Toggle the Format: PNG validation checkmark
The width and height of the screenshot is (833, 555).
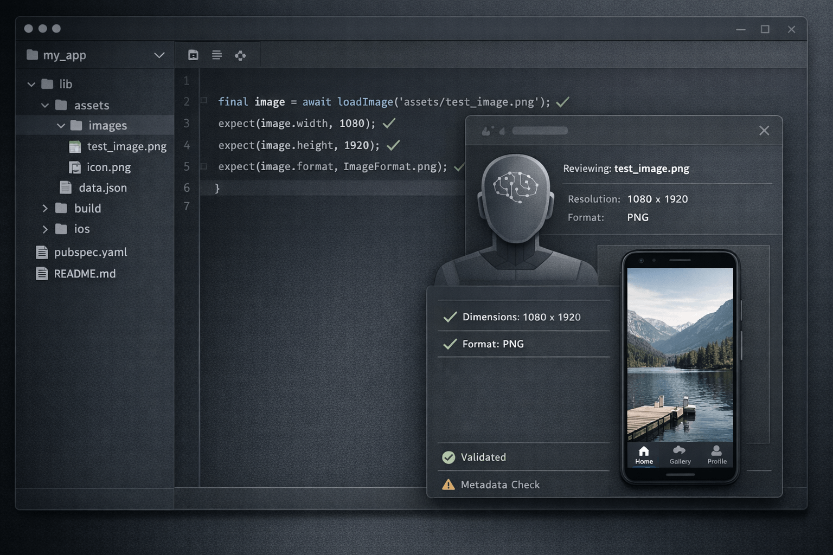(450, 344)
